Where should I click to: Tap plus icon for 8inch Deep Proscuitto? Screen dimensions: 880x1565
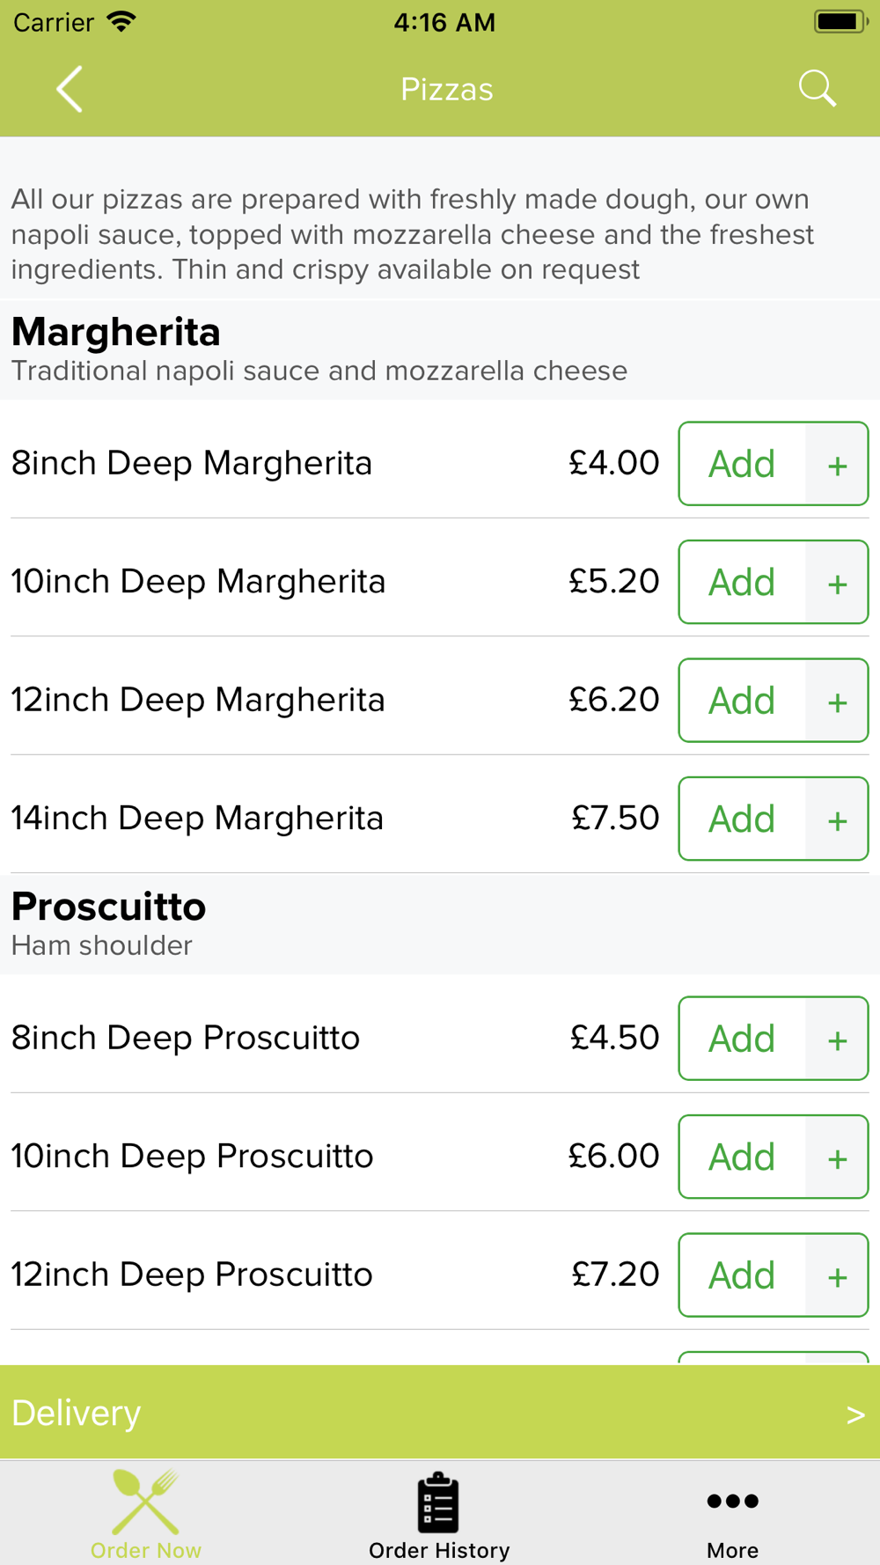pyautogui.click(x=837, y=1039)
